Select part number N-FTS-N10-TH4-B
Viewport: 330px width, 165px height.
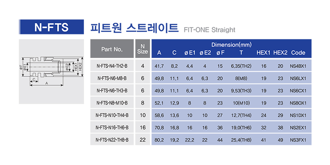(x=112, y=115)
